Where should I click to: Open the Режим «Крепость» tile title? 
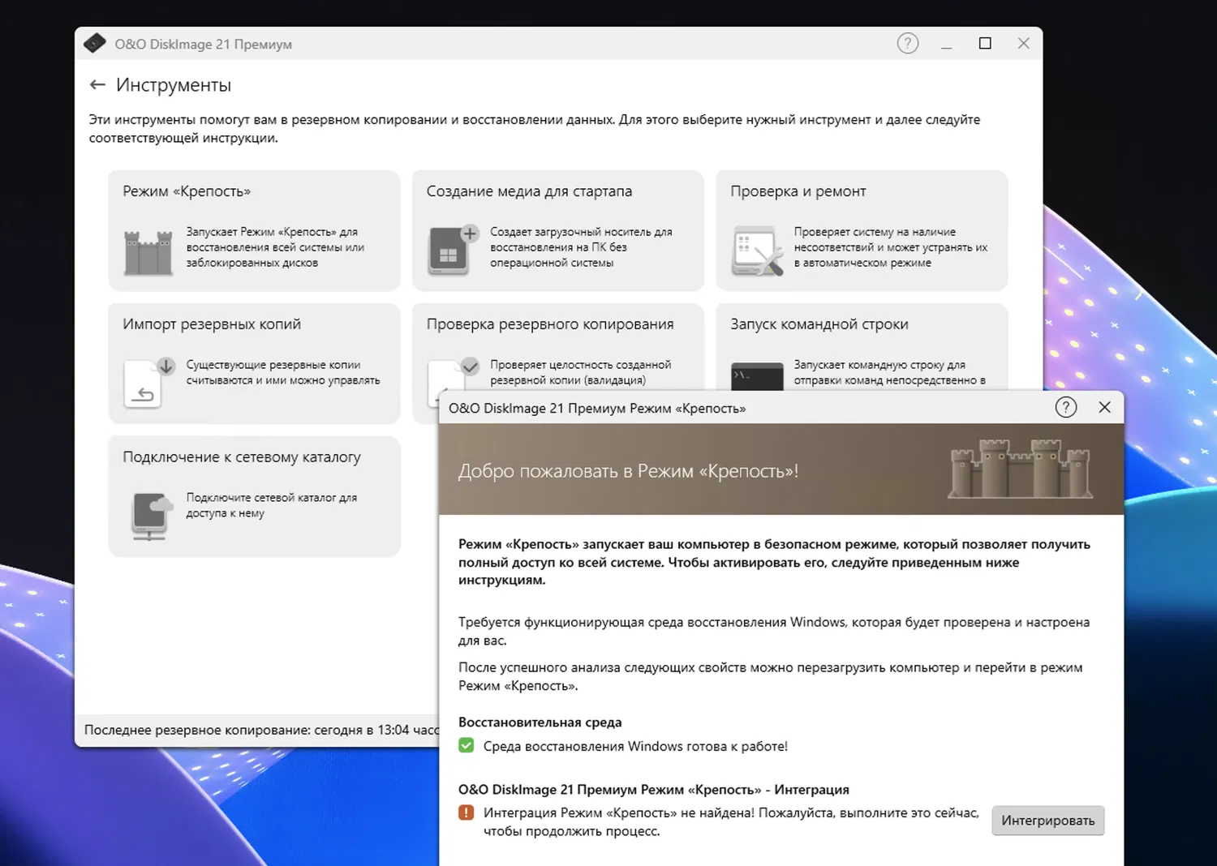187,191
